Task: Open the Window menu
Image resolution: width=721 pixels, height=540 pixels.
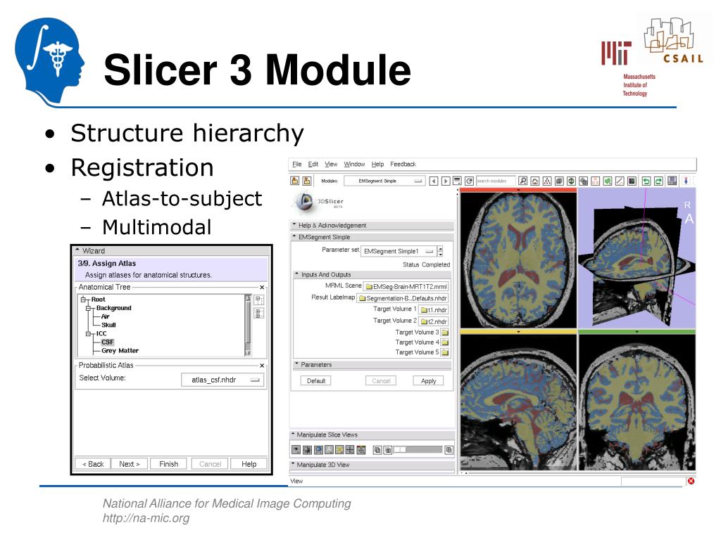Action: 354,164
